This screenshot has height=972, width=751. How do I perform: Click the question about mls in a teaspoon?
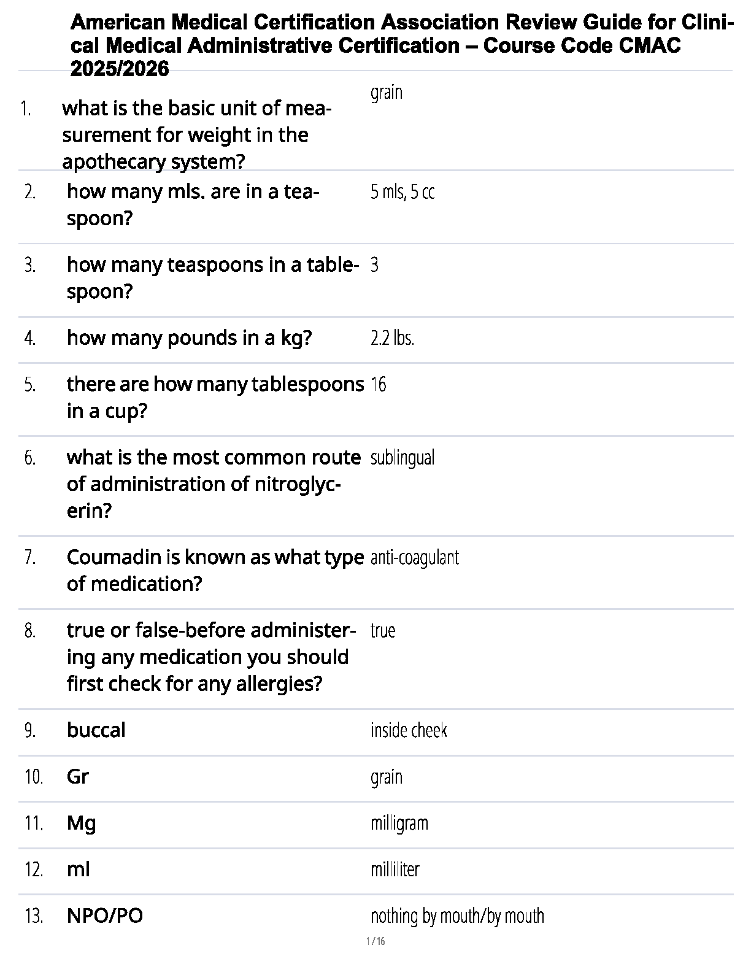pos(193,205)
